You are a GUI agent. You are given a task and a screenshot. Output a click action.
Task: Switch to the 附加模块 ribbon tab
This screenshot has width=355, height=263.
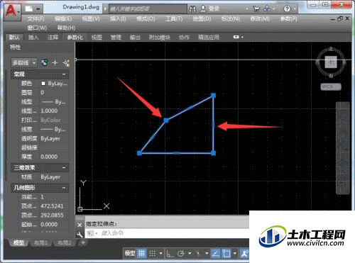tap(160, 37)
